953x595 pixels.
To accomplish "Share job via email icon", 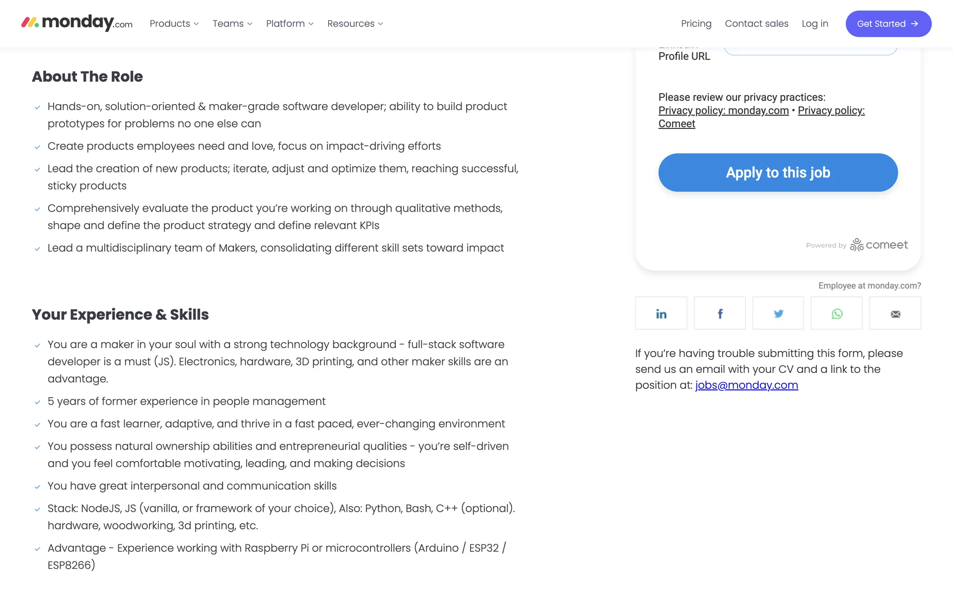I will tap(895, 313).
